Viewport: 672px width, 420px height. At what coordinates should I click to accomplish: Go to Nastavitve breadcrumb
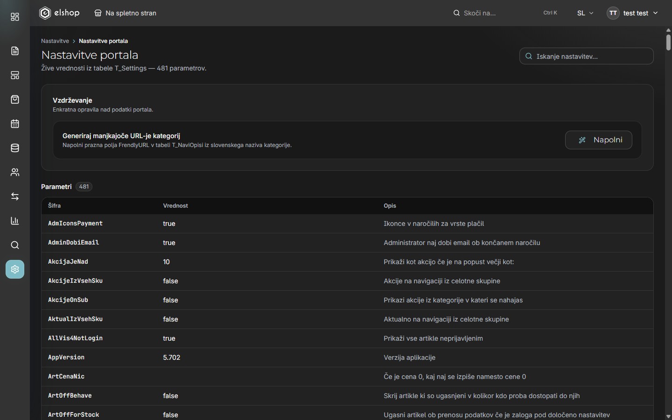click(x=55, y=41)
